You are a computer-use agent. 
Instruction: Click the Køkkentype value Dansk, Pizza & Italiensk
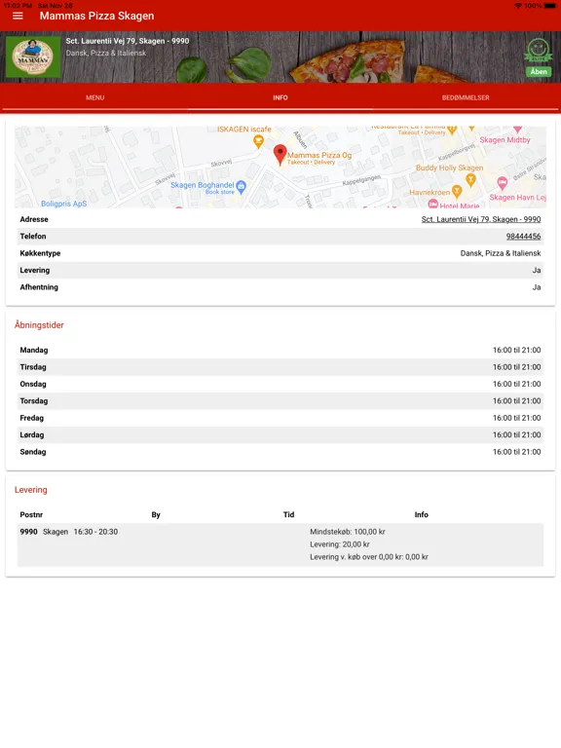click(x=501, y=253)
